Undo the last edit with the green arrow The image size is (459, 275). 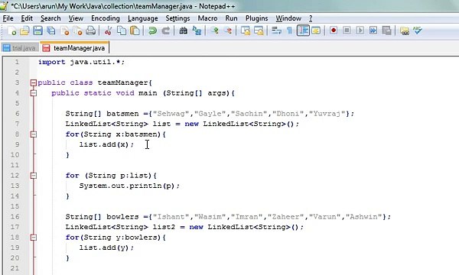click(x=152, y=31)
